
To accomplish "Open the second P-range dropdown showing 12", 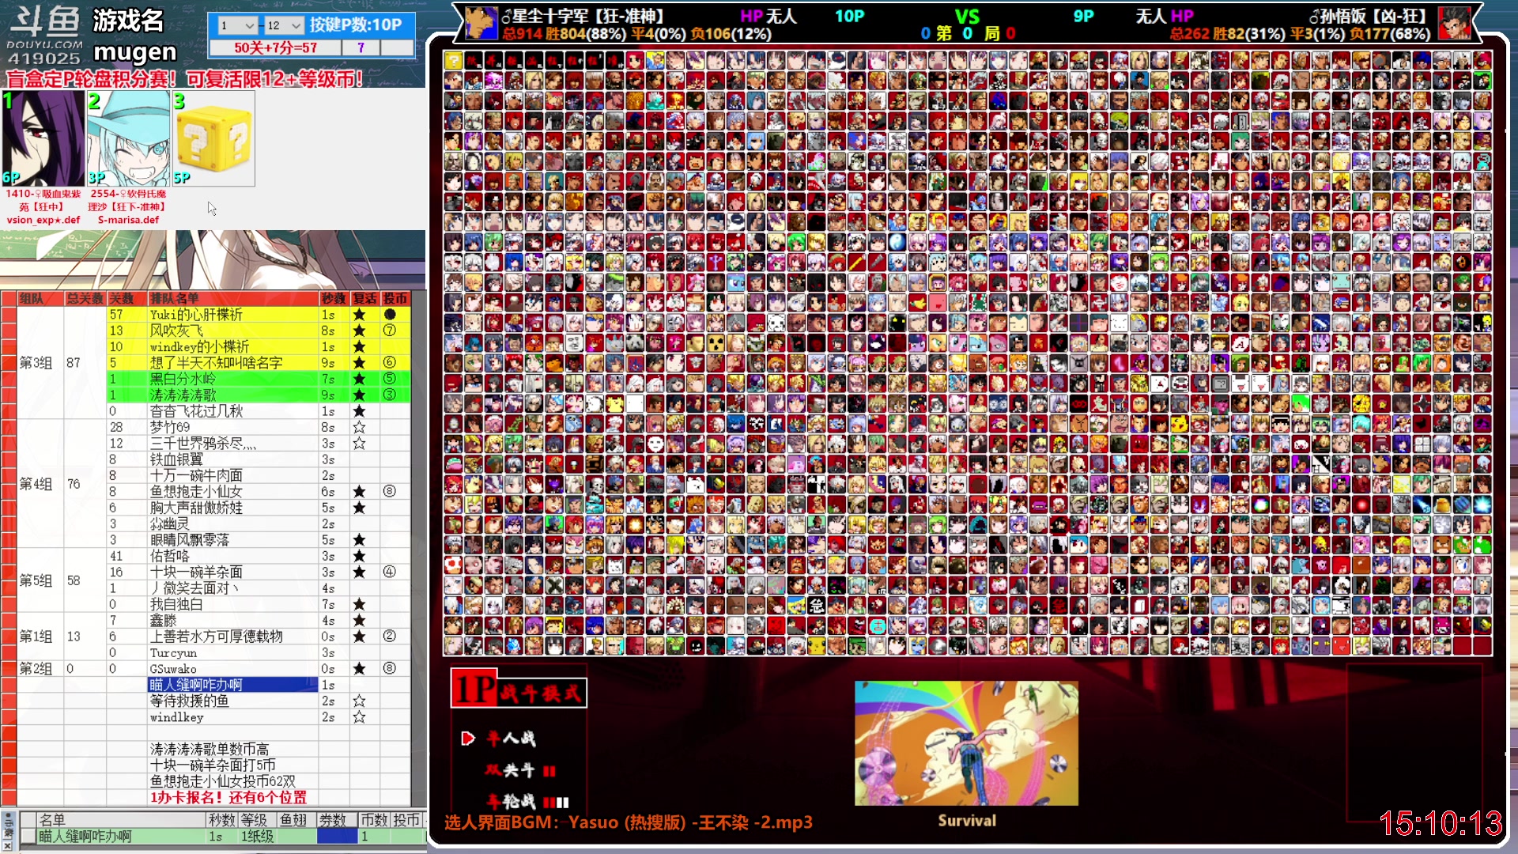I will coord(283,25).
